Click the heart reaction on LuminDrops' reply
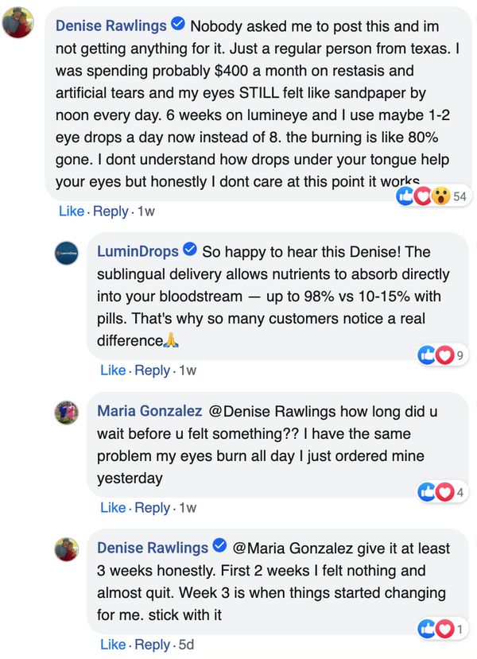The height and width of the screenshot is (659, 477). (444, 355)
